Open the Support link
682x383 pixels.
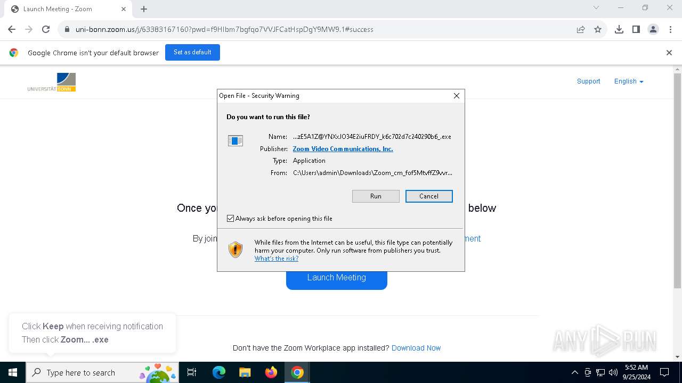[x=588, y=81]
